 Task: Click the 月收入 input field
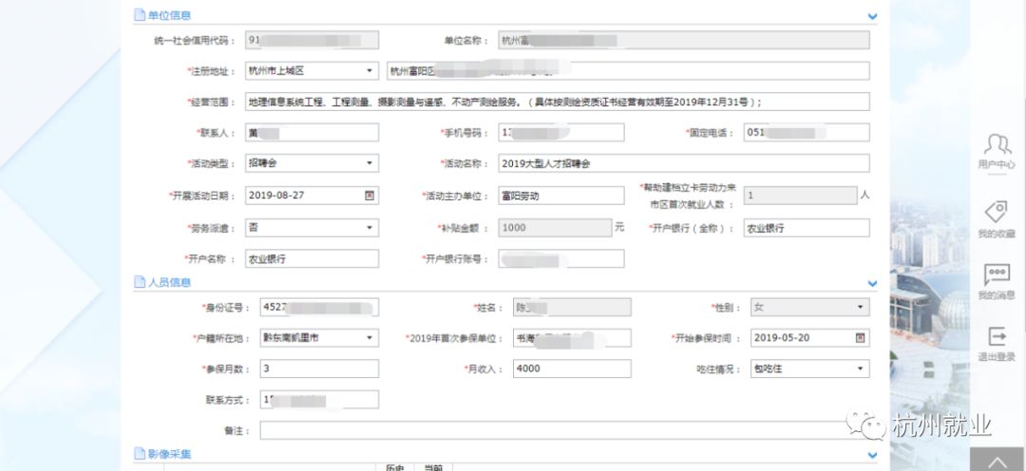(572, 368)
